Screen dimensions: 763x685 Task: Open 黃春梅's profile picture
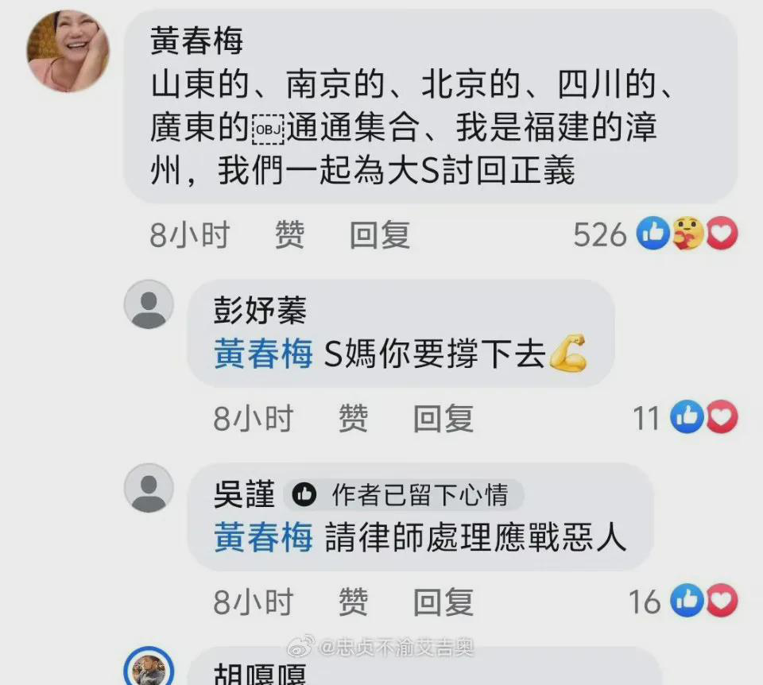[x=68, y=51]
